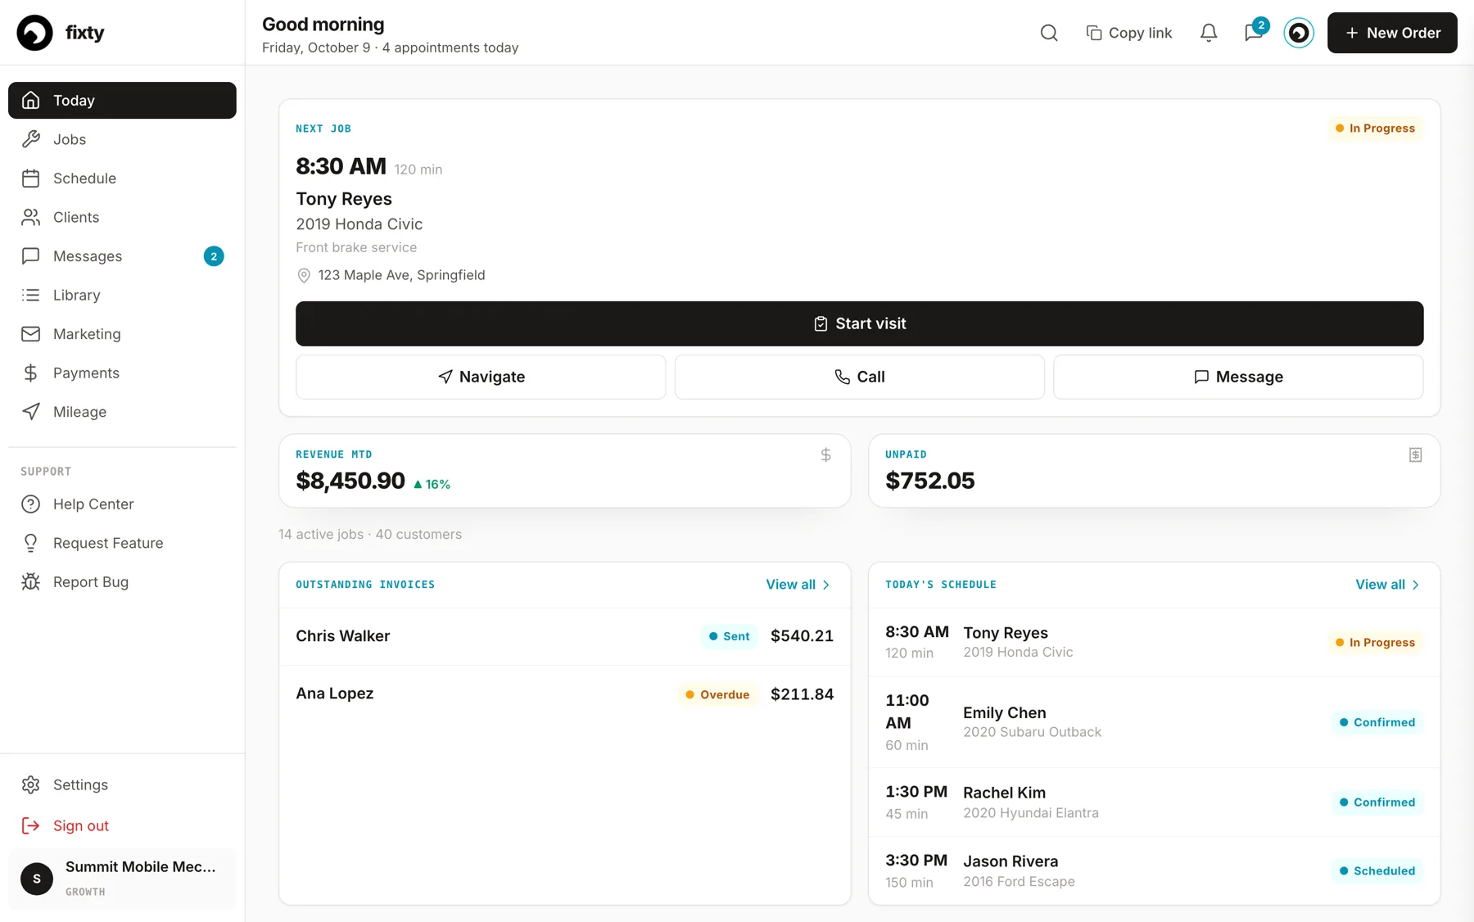Open Messages in the sidebar

click(x=122, y=256)
